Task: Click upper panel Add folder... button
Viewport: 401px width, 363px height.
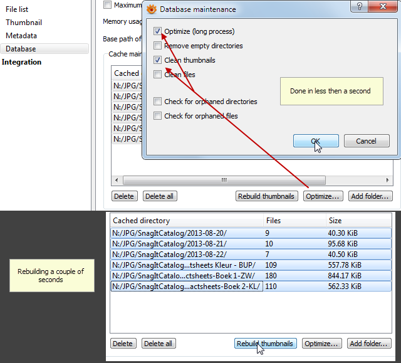Action: (370, 196)
